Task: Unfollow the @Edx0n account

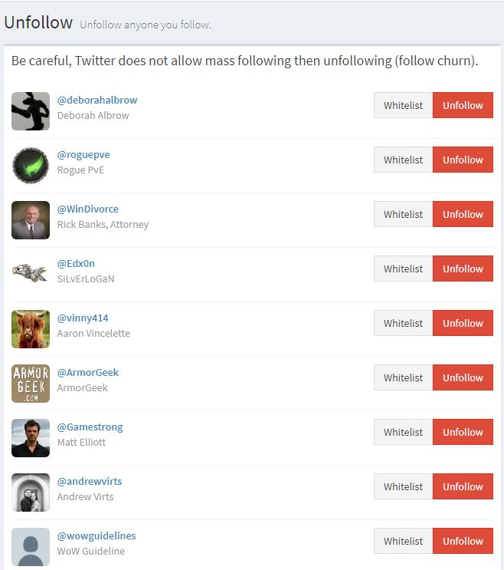Action: click(x=463, y=269)
